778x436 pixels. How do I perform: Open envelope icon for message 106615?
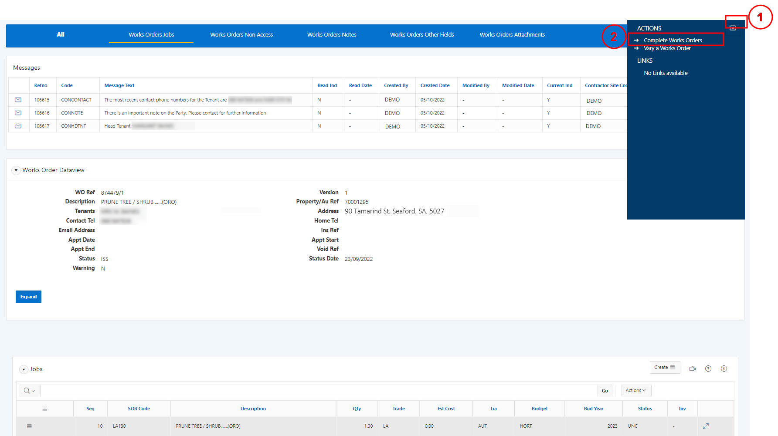pos(18,100)
